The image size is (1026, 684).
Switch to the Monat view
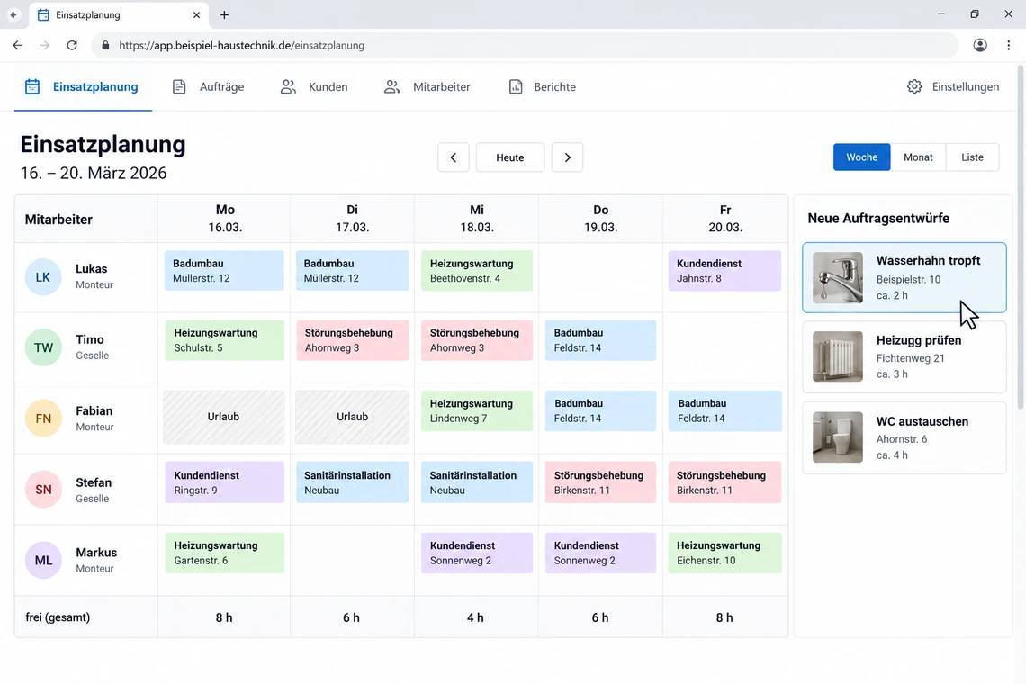[x=918, y=157]
